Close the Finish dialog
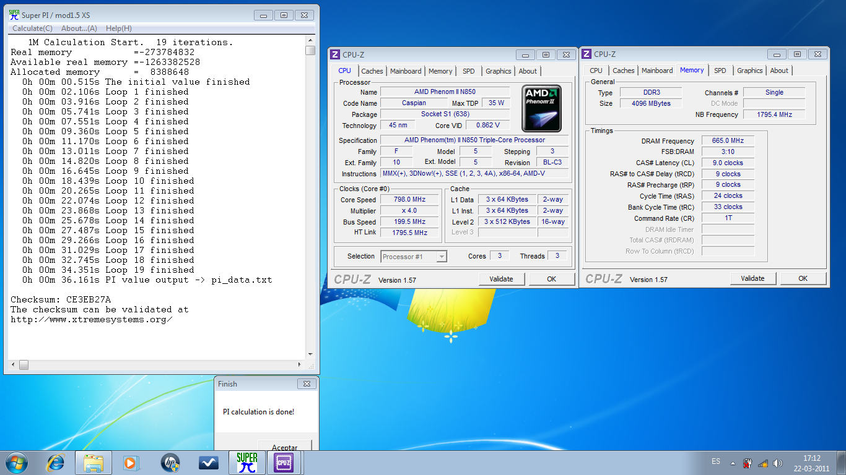The image size is (846, 475). pos(306,384)
